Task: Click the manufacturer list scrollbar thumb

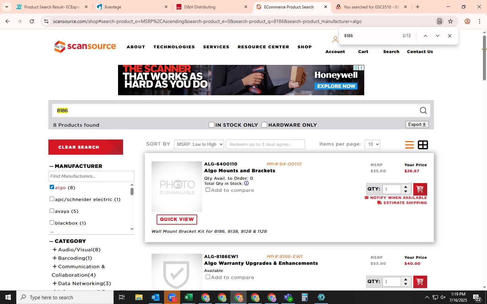Action: coord(132,192)
